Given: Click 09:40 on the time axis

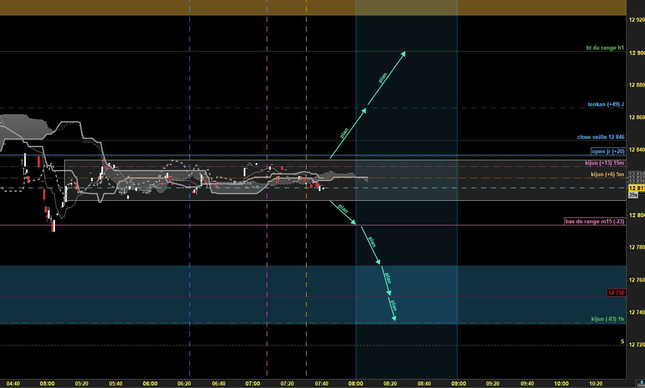Looking at the screenshot, I should pyautogui.click(x=527, y=383).
